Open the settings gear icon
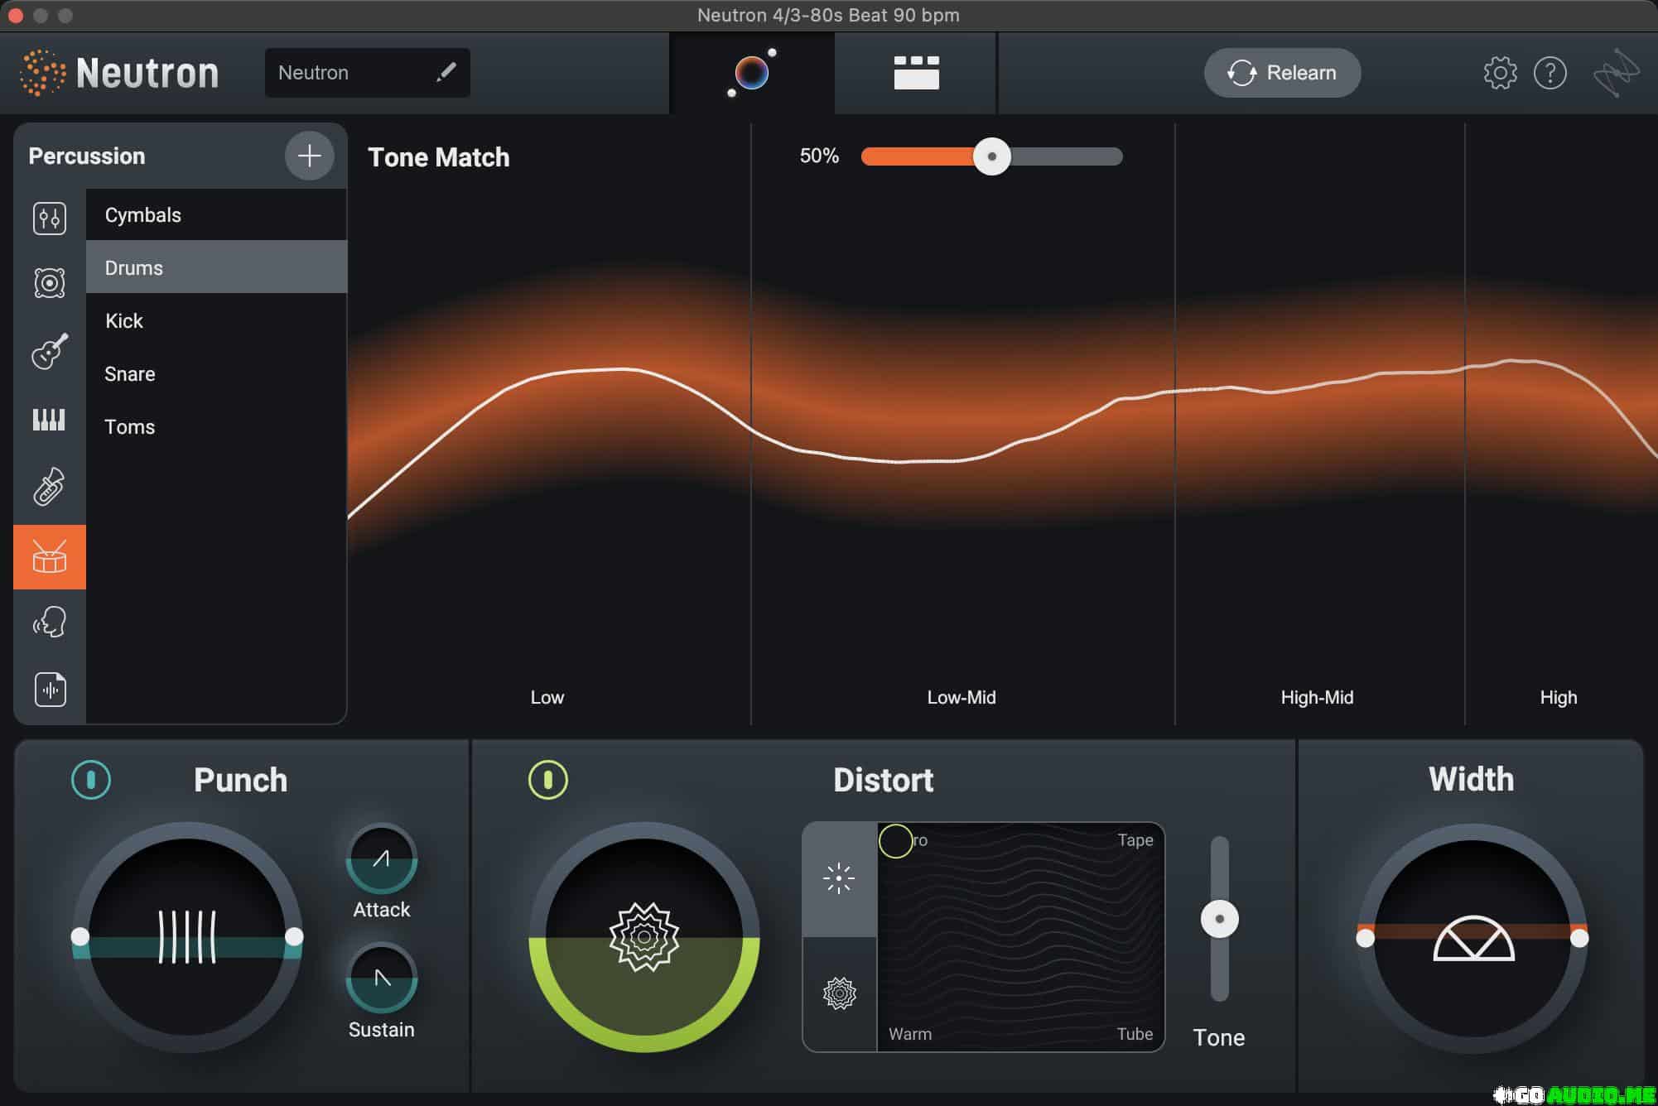Viewport: 1658px width, 1106px height. [x=1500, y=73]
